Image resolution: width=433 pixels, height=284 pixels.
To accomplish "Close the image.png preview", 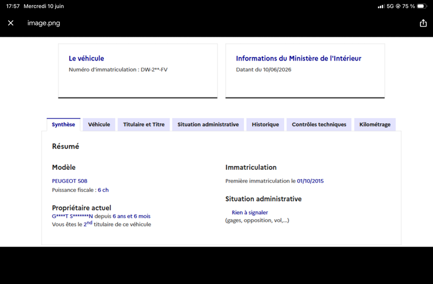I will pos(11,23).
